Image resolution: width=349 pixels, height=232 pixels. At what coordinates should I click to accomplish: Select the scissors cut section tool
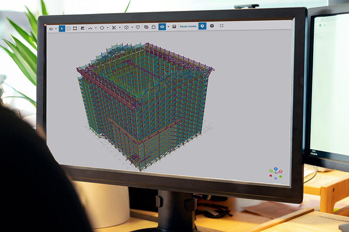click(x=114, y=28)
